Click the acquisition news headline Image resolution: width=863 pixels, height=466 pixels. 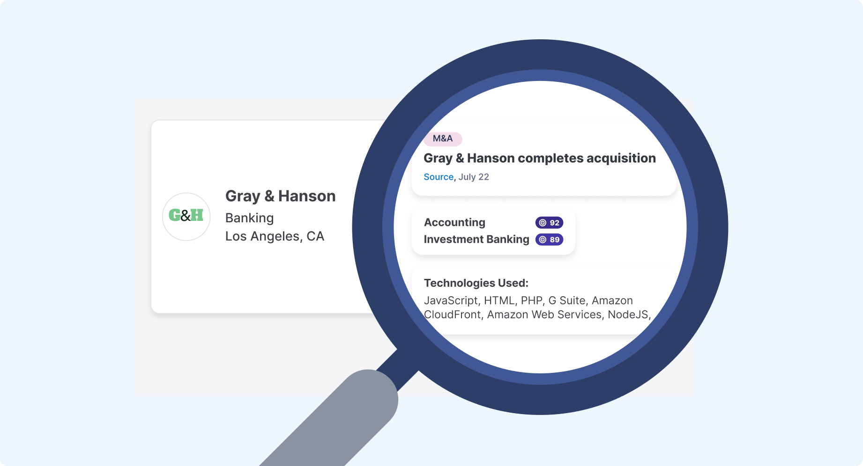click(539, 158)
